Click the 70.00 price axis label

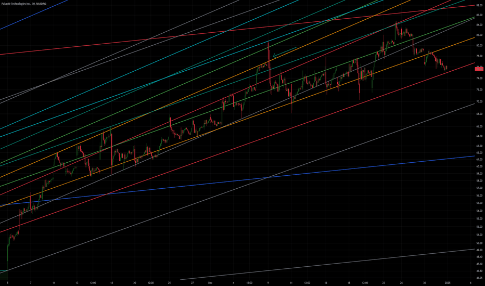click(x=479, y=101)
